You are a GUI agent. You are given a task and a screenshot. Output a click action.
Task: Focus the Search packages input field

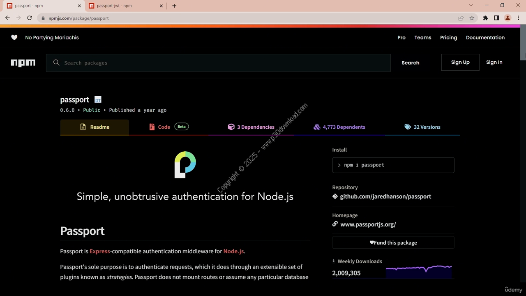click(x=218, y=63)
